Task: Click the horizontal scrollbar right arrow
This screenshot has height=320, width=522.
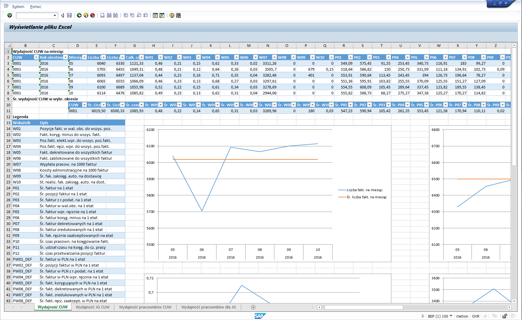Action: (x=509, y=307)
